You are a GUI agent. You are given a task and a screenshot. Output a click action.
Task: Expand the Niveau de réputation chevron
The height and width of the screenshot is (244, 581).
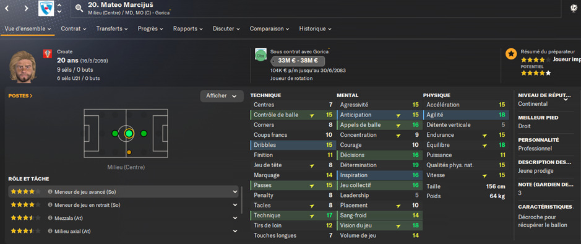(x=566, y=99)
